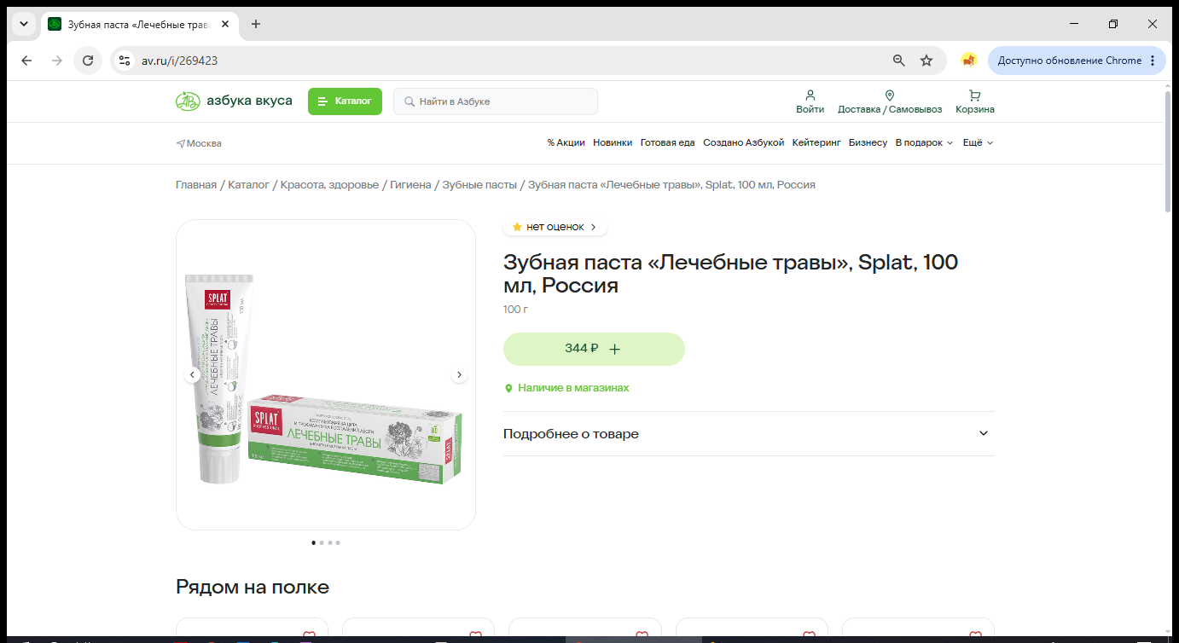Open the browser extension icon

click(968, 61)
